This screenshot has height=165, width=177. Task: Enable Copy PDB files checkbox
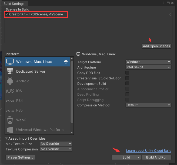pyautogui.click(x=127, y=73)
